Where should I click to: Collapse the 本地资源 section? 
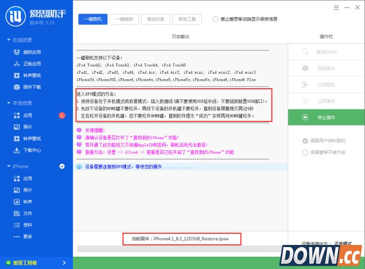[8, 103]
